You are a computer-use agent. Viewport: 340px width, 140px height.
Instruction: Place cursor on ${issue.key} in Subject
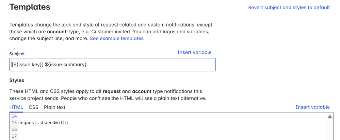point(27,65)
